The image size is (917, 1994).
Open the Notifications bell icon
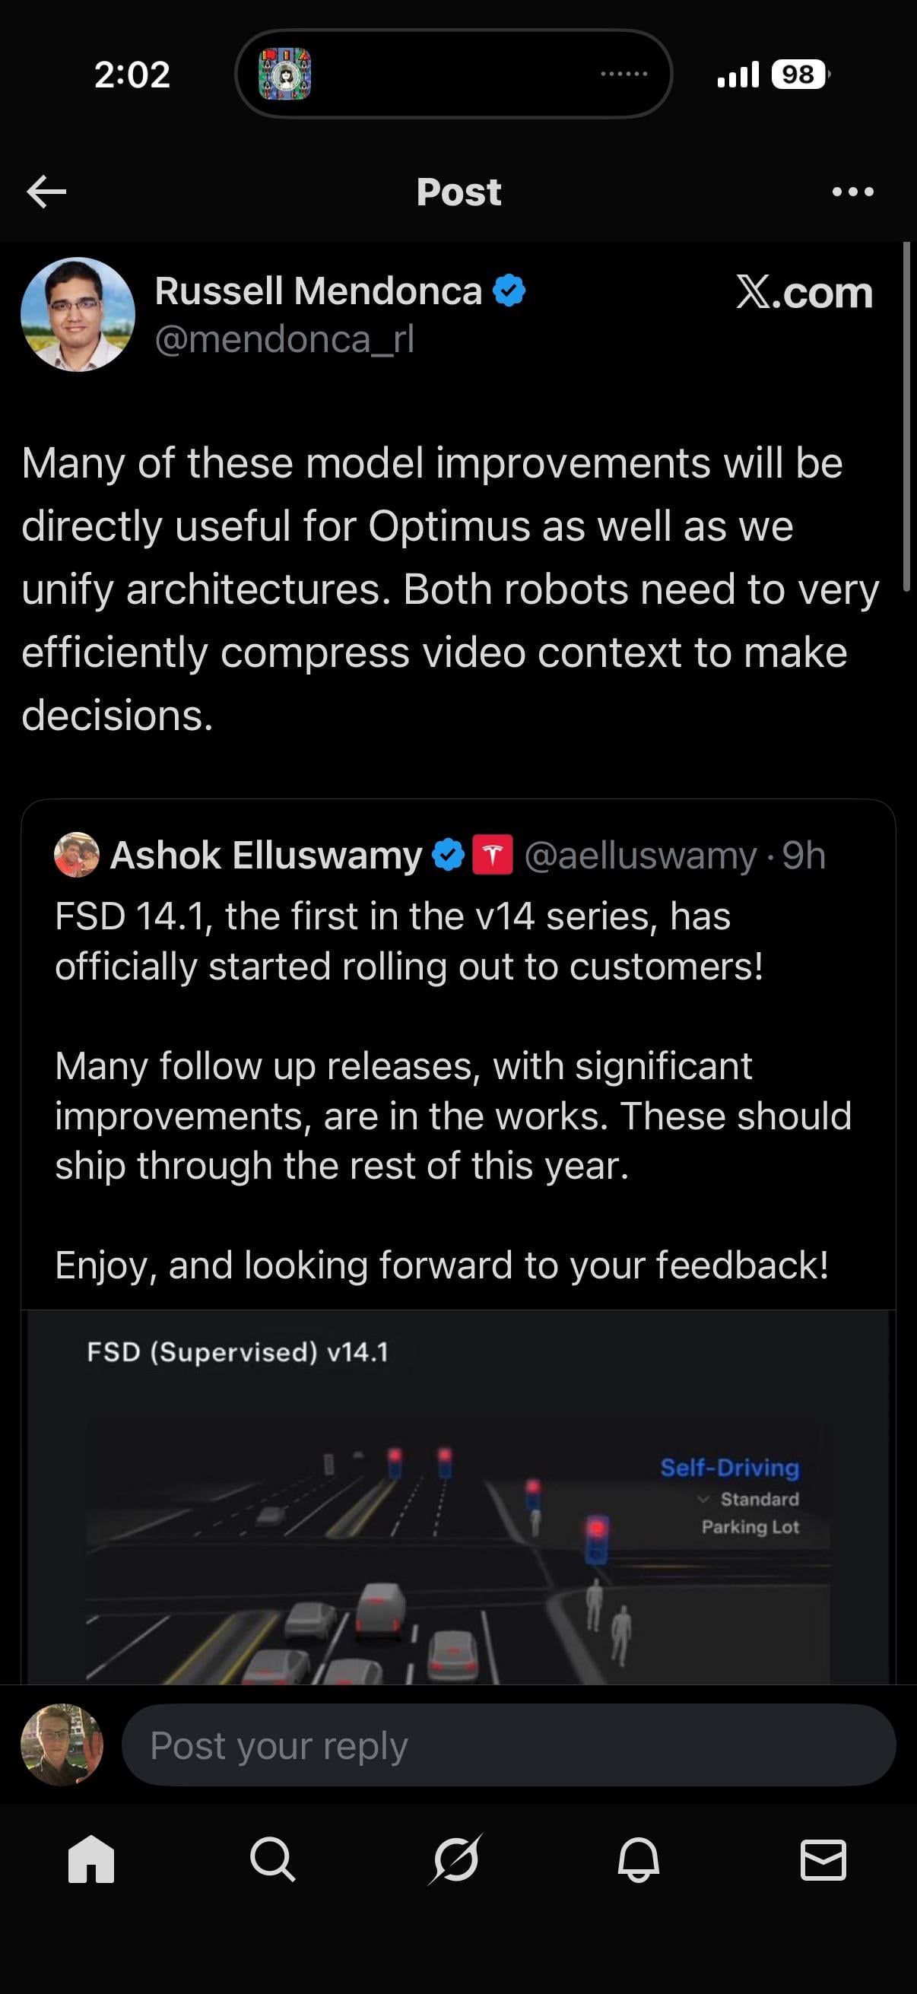(639, 1859)
